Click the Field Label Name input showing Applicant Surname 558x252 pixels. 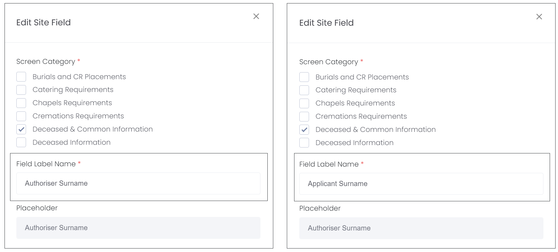pos(421,184)
